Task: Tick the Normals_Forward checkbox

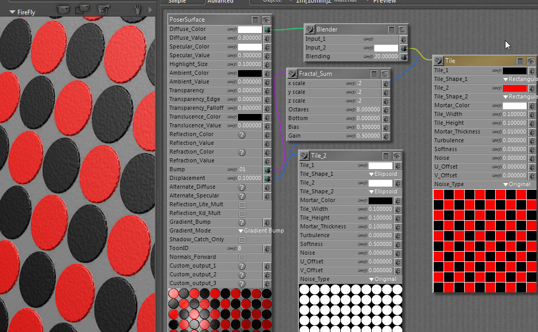Action: (x=242, y=257)
